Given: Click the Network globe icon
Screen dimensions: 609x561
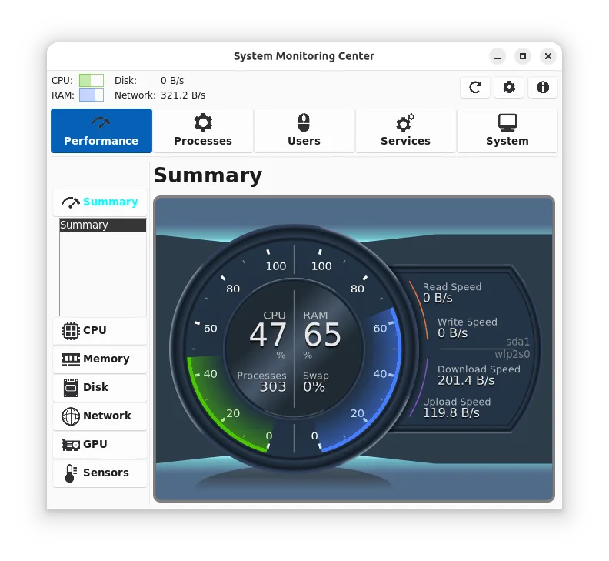Looking at the screenshot, I should click(x=71, y=416).
